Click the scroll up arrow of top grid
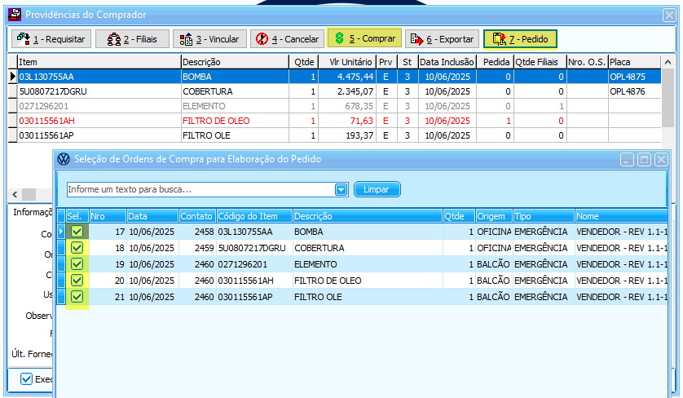683x398 pixels. (x=668, y=62)
